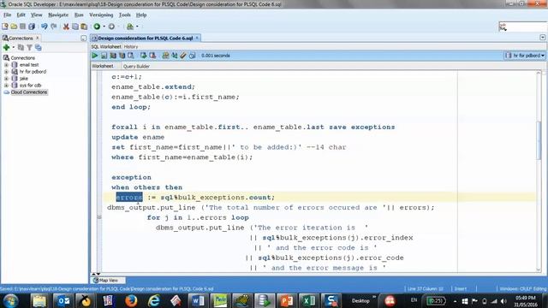The image size is (548, 308).
Task: Click the Rollback icon in worksheet toolbar
Action: point(152,56)
